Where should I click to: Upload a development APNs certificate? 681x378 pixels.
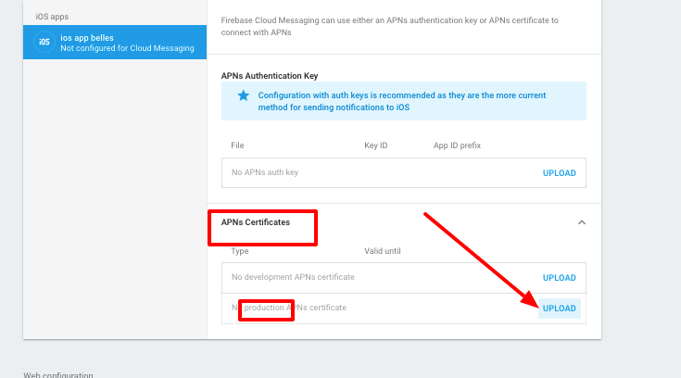(559, 278)
